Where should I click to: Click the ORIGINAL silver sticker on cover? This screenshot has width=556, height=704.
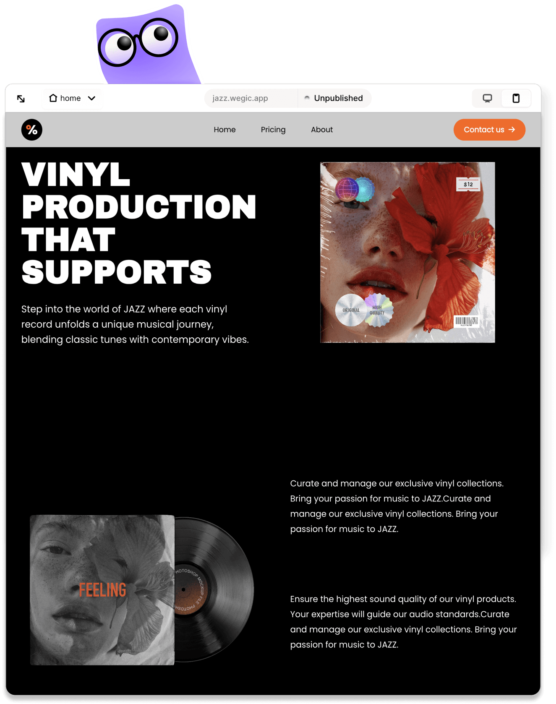click(x=351, y=310)
